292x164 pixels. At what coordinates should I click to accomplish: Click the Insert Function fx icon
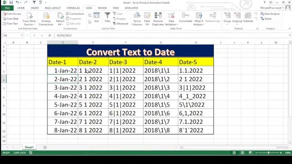coord(50,36)
